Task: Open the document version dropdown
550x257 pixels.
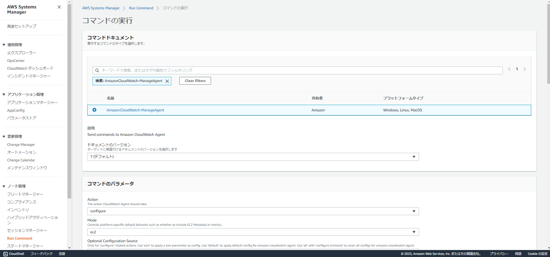Action: [253, 157]
